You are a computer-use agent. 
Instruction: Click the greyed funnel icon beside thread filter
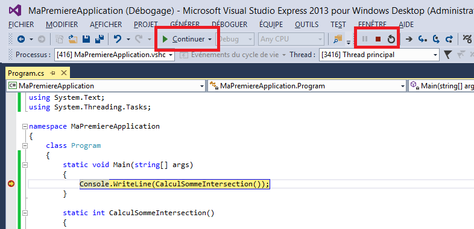[x=461, y=55]
